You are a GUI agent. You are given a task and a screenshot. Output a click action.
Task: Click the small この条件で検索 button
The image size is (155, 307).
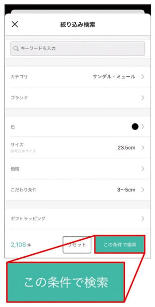(x=120, y=245)
